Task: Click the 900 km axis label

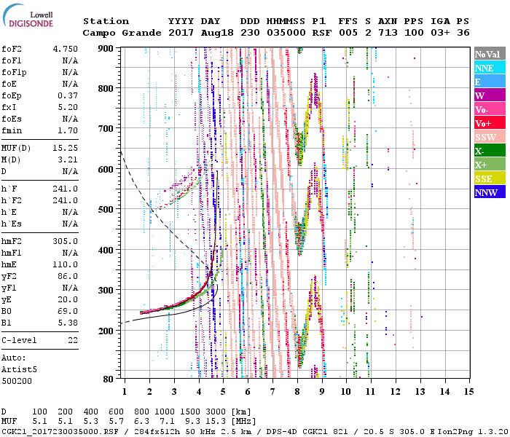Action: point(106,49)
